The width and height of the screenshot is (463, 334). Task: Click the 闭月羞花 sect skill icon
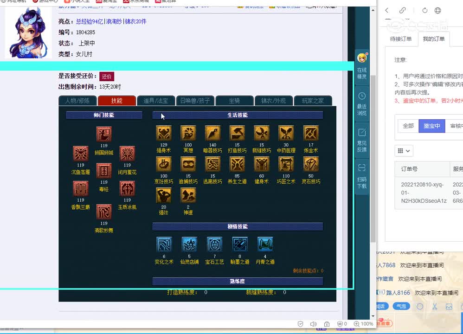tap(127, 154)
